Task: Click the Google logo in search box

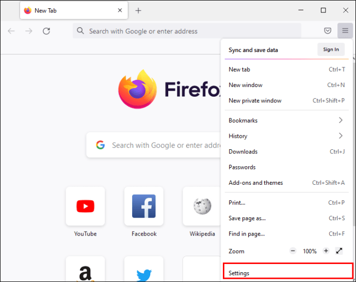Action: [100, 145]
